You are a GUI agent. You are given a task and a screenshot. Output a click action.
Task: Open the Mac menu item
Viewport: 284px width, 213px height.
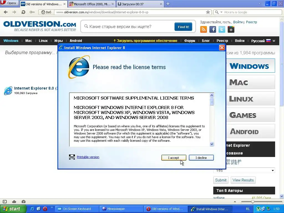(x=29, y=41)
